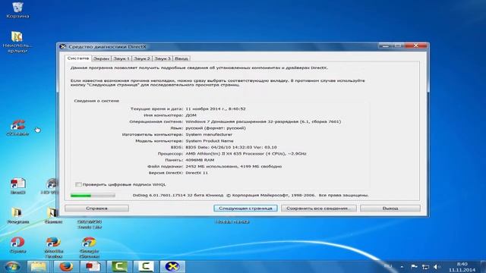Launch the Google Chrome desktop shortcut

[89, 247]
